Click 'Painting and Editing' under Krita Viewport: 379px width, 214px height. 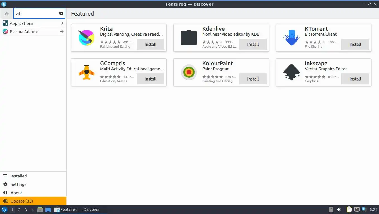[115, 47]
